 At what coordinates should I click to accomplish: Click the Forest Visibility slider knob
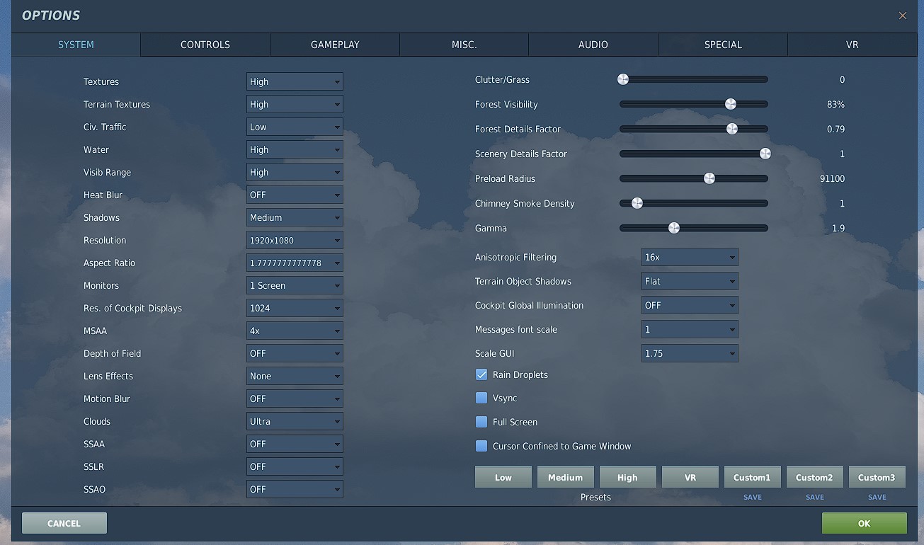(730, 104)
